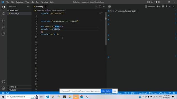Place the cursor on line 4 const arr
The height and width of the screenshot is (99, 177).
(x=59, y=21)
